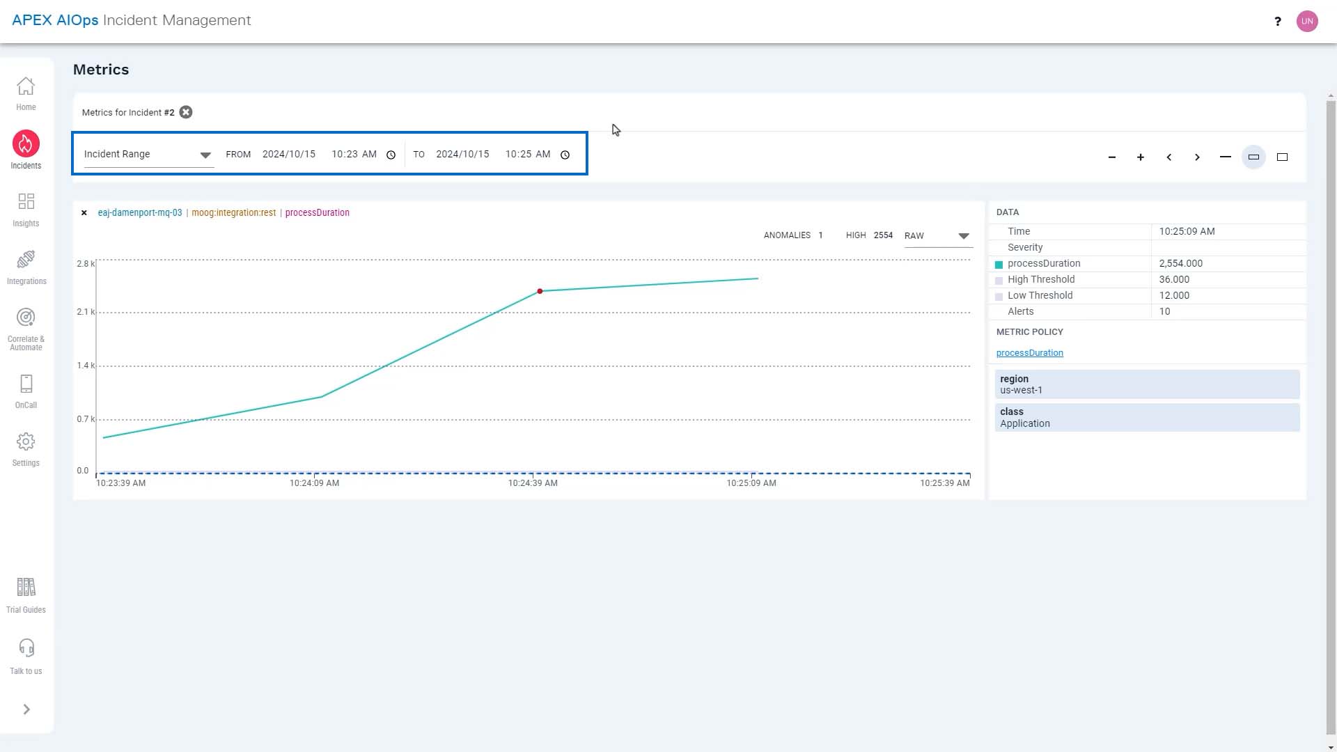
Task: Select the medium chart height option
Action: (1253, 157)
